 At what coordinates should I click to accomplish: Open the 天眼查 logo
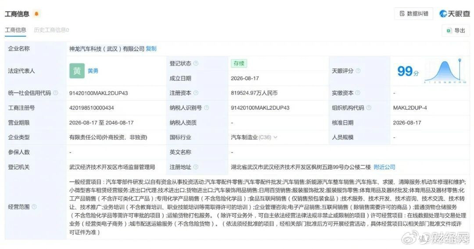click(x=455, y=14)
